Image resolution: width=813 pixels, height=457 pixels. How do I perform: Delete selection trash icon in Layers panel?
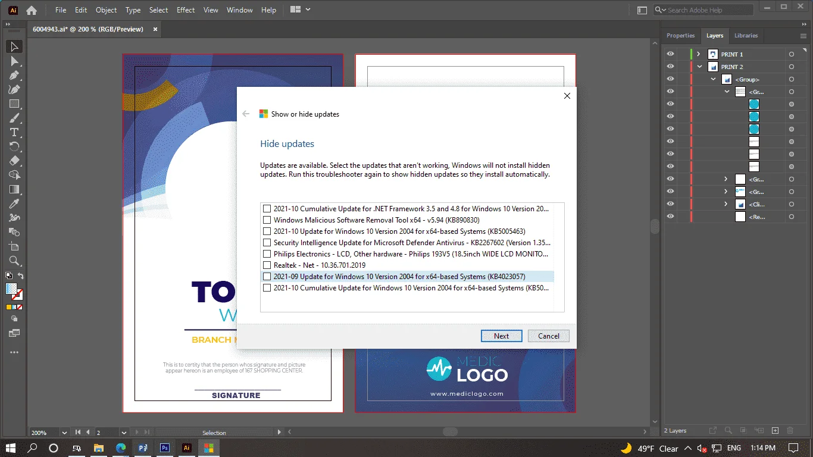click(x=790, y=430)
